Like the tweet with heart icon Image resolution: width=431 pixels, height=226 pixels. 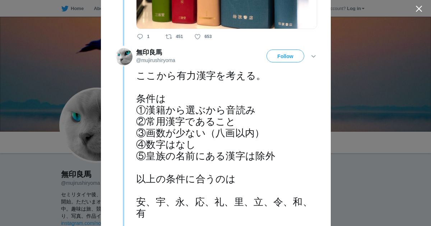point(198,37)
